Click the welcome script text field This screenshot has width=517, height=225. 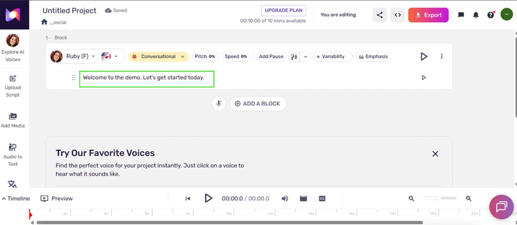click(x=147, y=79)
